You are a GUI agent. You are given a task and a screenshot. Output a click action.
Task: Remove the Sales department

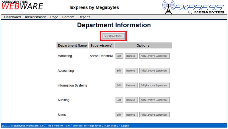point(131,115)
